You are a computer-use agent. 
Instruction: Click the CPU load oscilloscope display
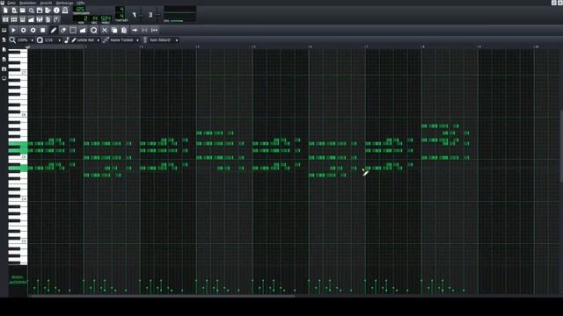(x=179, y=14)
